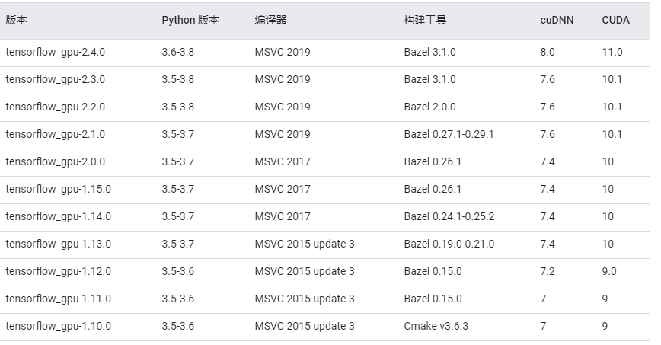Click the Bazel 0.19.0-0.21.0 cell
The width and height of the screenshot is (661, 345).
(x=449, y=244)
